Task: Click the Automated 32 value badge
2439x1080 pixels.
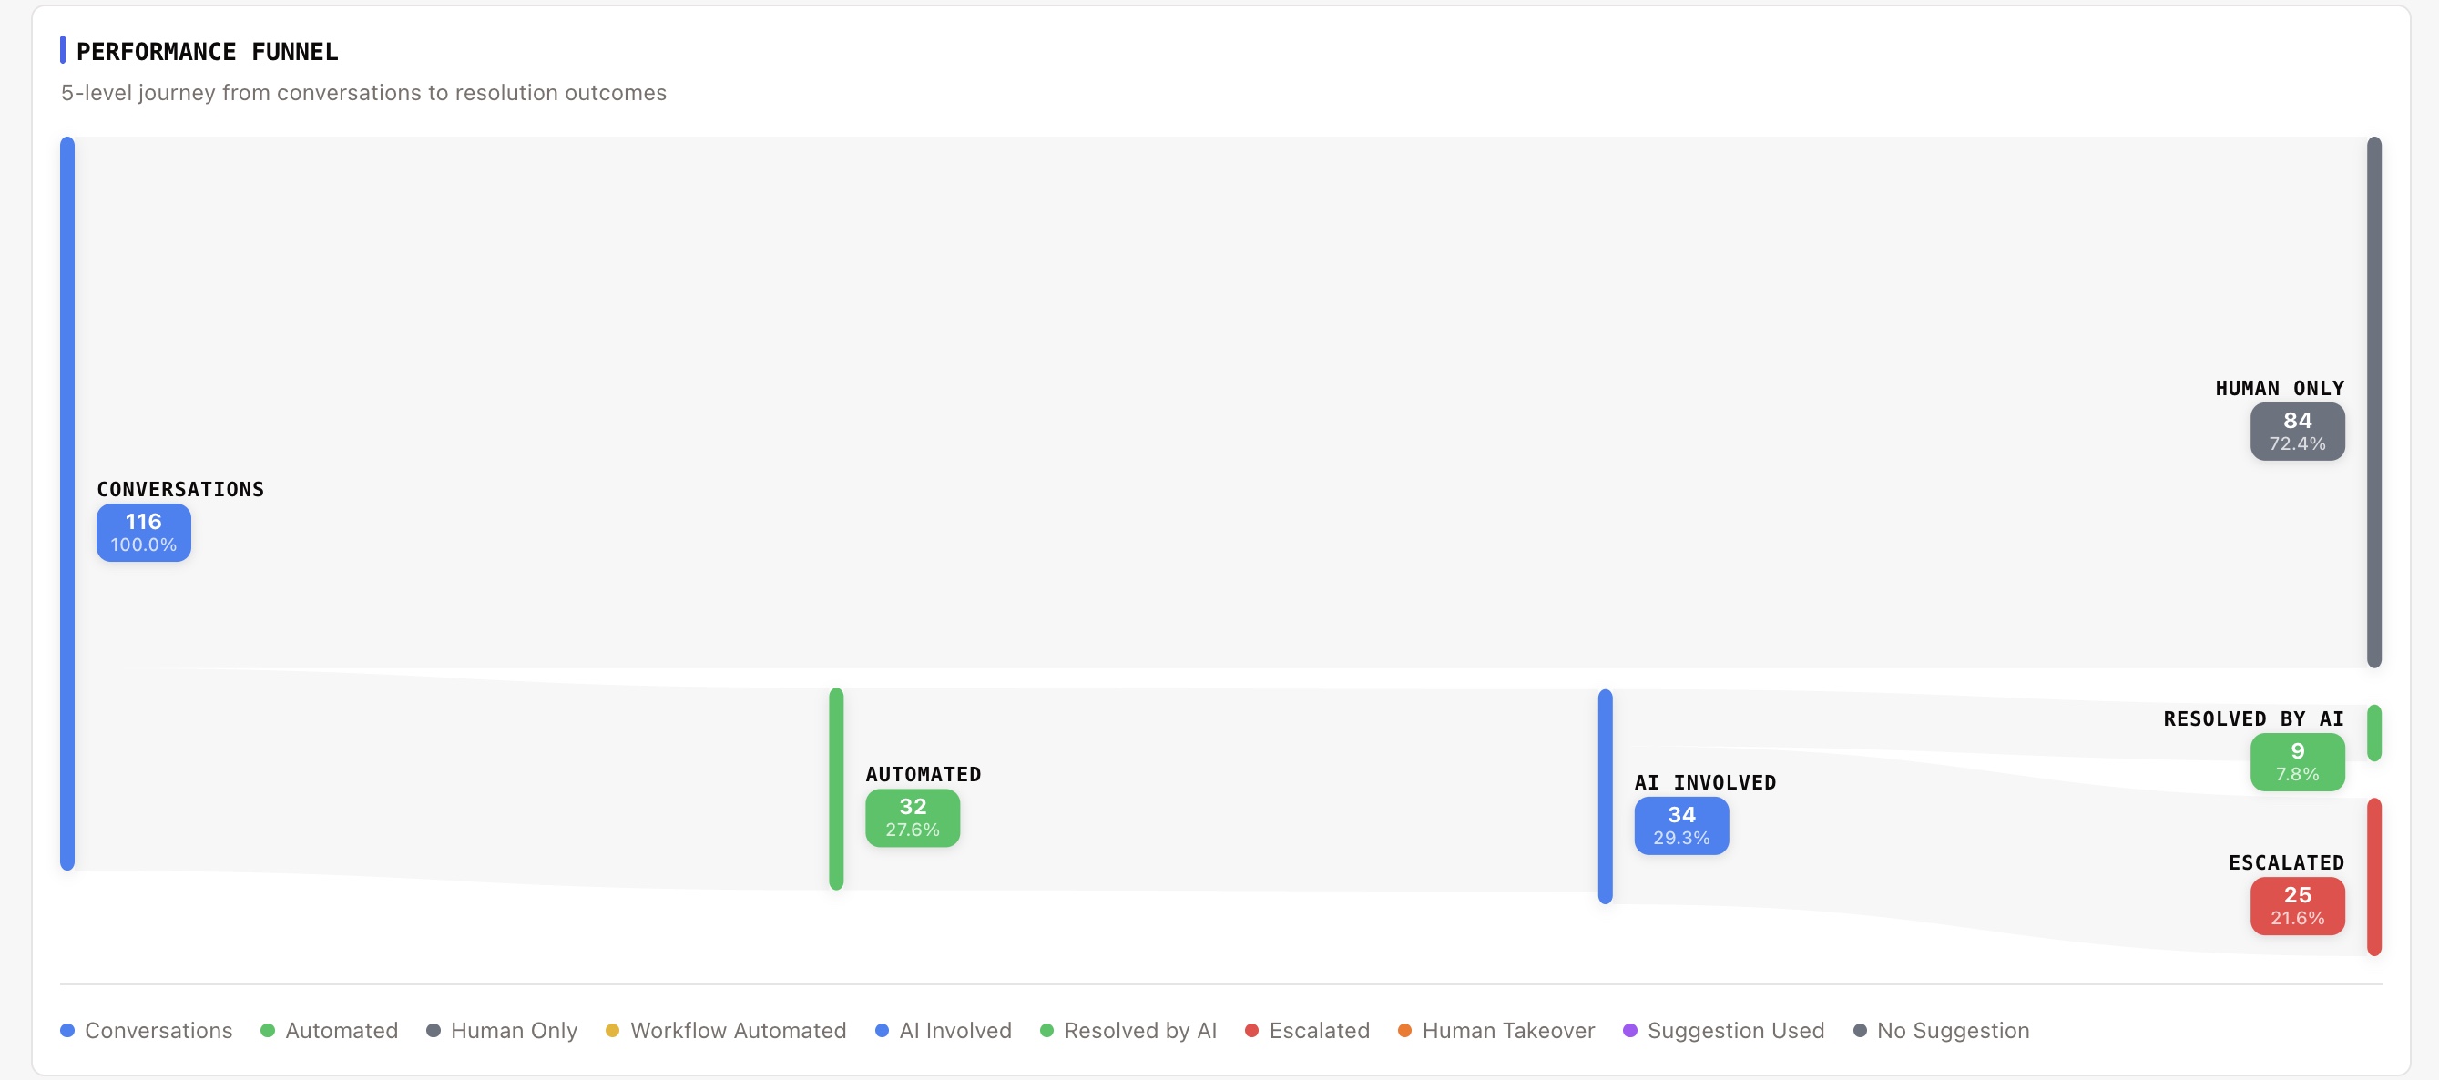Action: 912,817
